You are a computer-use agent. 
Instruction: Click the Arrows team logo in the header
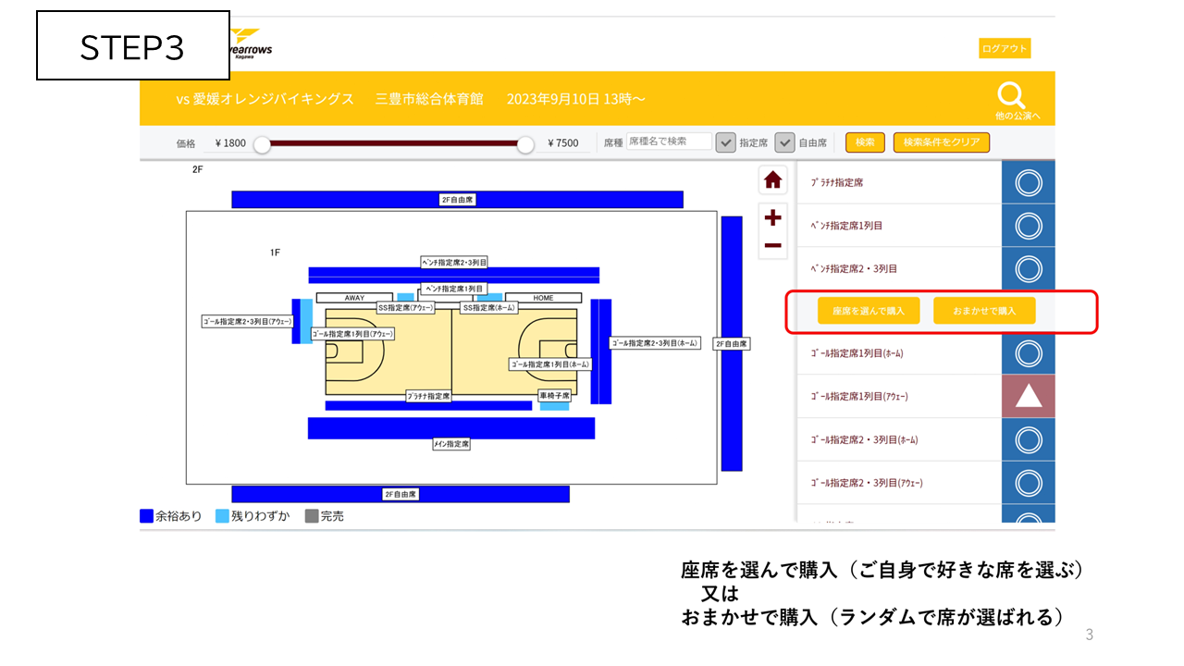pos(251,44)
